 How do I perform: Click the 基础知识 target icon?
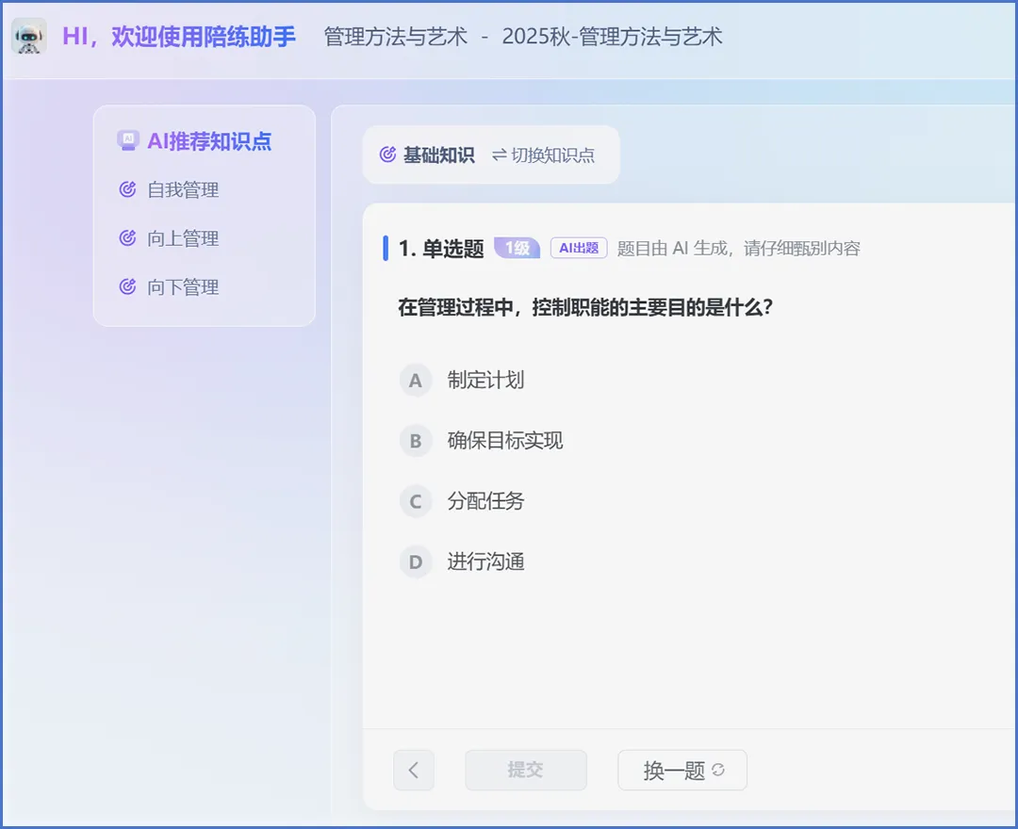(387, 155)
